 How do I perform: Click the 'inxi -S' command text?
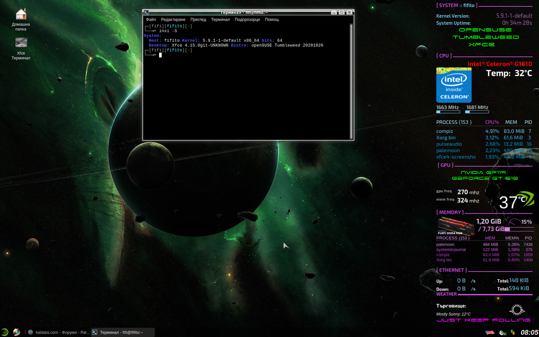tap(168, 31)
